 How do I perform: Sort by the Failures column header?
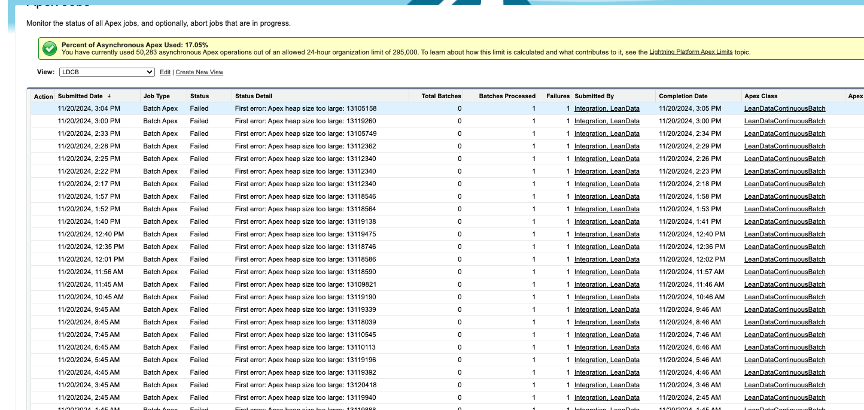tap(558, 96)
